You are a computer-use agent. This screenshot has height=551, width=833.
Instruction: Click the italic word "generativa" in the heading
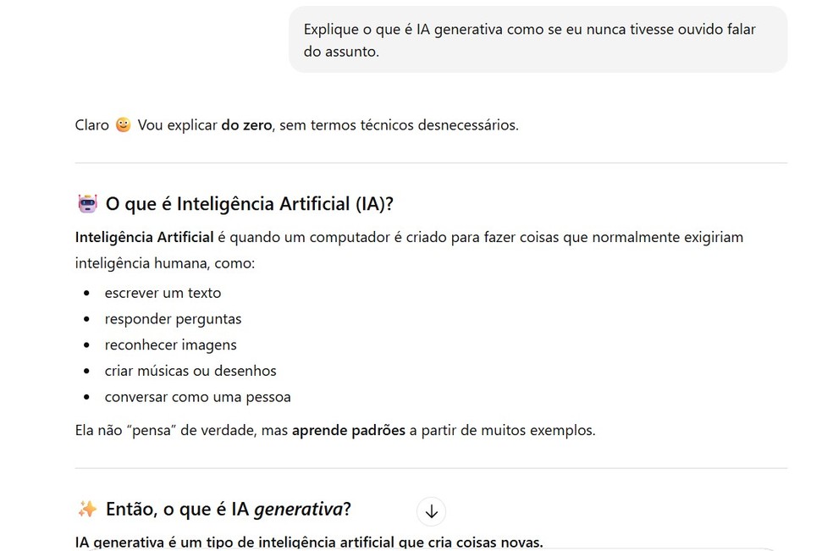click(297, 509)
